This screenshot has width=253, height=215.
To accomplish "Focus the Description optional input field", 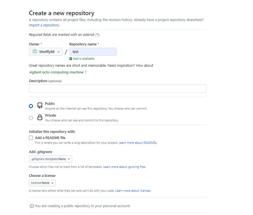I will [118, 88].
